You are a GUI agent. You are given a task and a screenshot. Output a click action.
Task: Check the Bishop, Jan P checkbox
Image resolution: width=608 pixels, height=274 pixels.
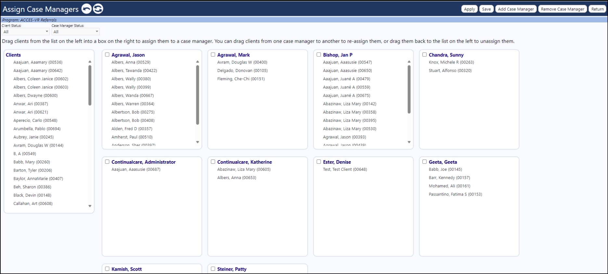pos(319,54)
